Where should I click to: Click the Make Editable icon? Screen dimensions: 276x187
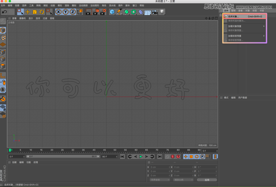(x=3, y=21)
